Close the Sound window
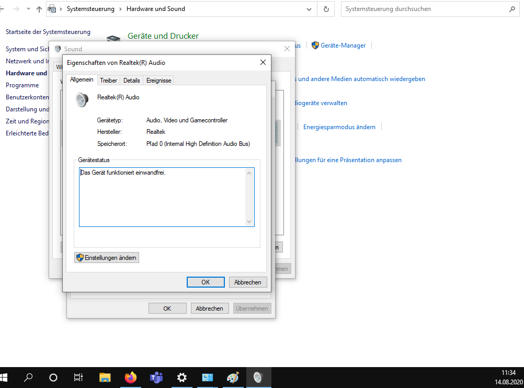The width and height of the screenshot is (524, 388). (287, 49)
